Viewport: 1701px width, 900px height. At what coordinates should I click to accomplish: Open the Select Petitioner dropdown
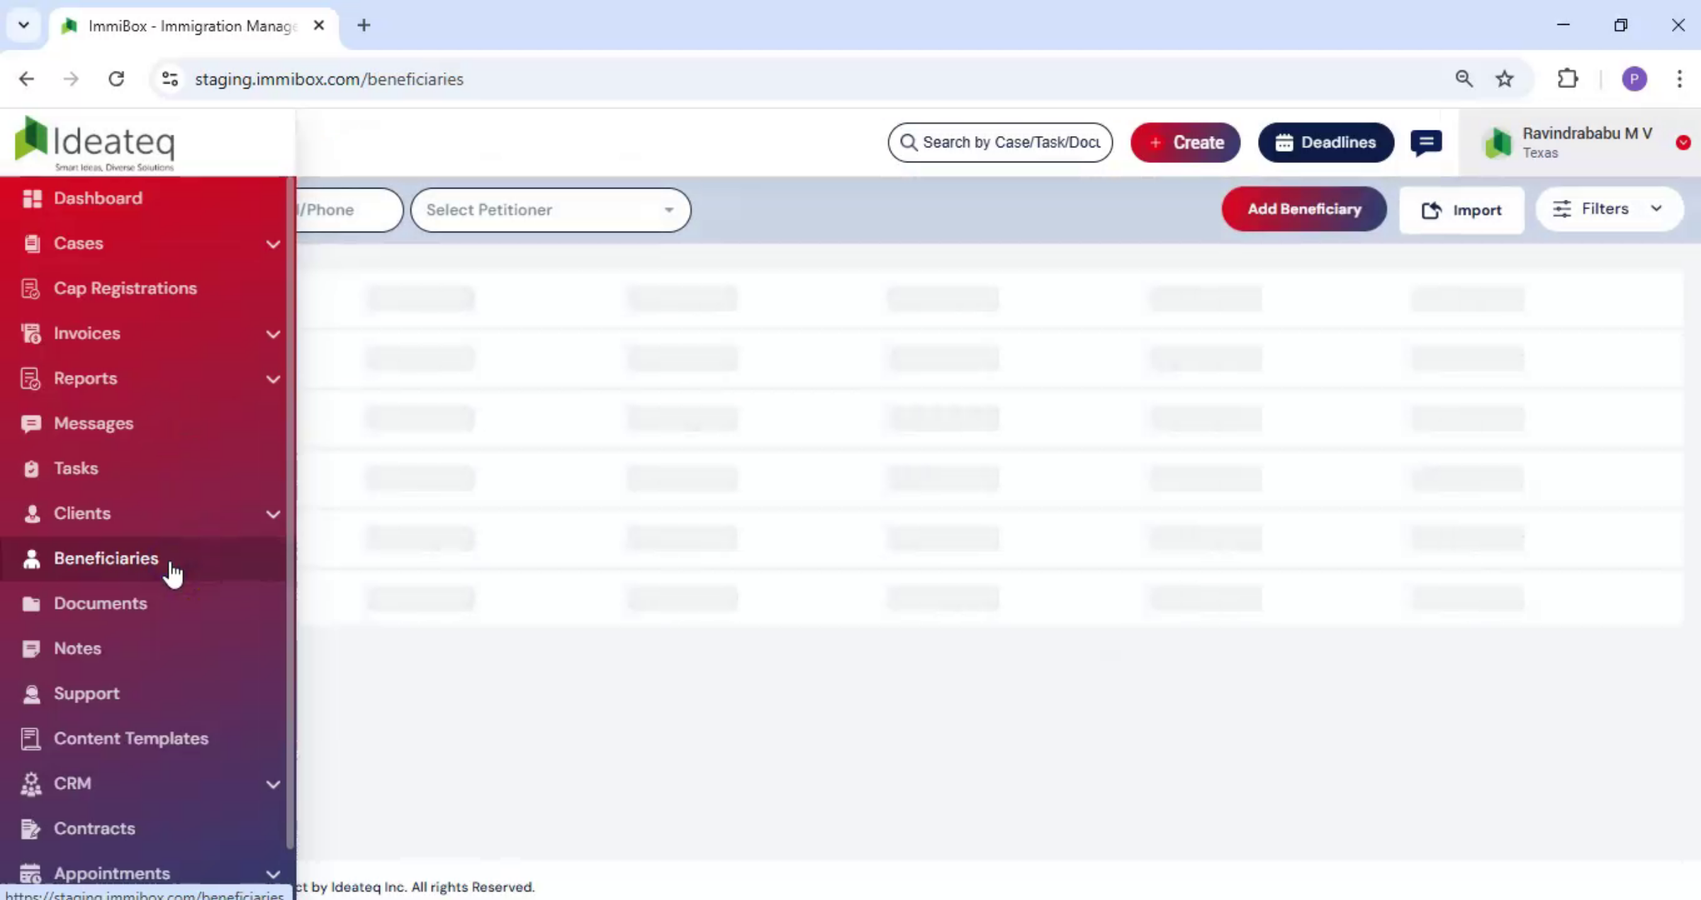pyautogui.click(x=551, y=210)
